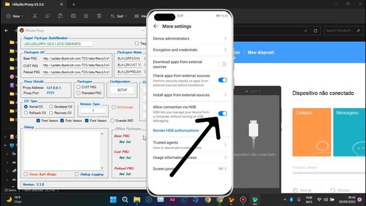Click the Base PKG URL field
The height and width of the screenshot is (206, 366).
tap(76, 58)
